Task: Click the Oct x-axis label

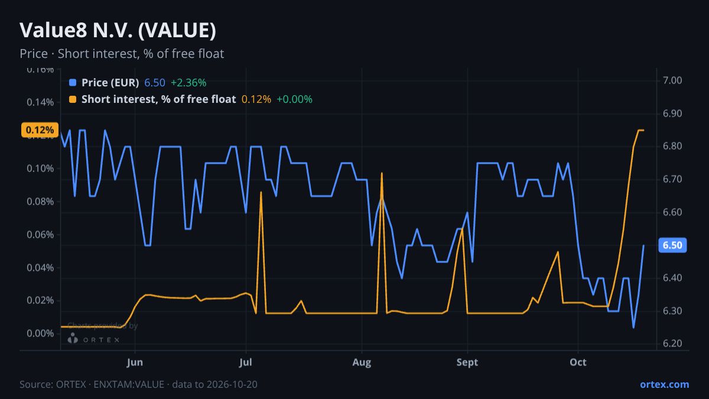Action: coord(578,362)
